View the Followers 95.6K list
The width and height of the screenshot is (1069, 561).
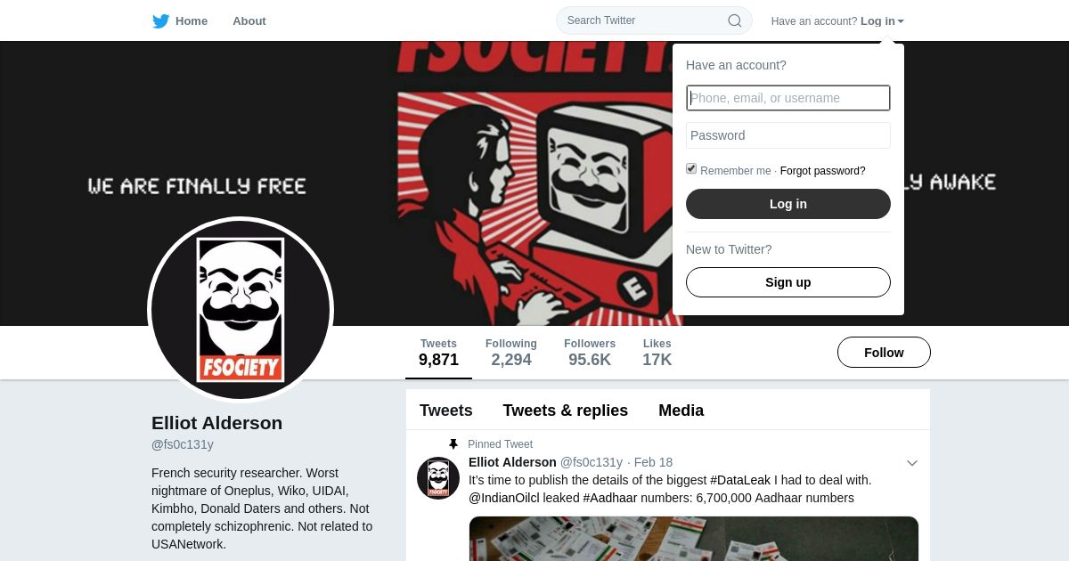pos(590,353)
